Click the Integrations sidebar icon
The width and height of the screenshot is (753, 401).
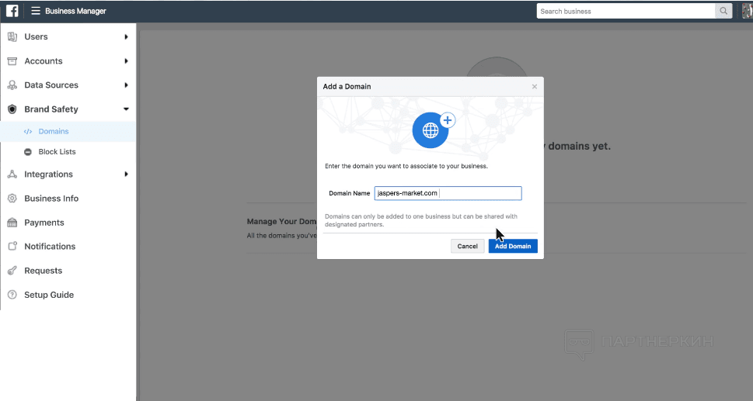click(x=12, y=174)
